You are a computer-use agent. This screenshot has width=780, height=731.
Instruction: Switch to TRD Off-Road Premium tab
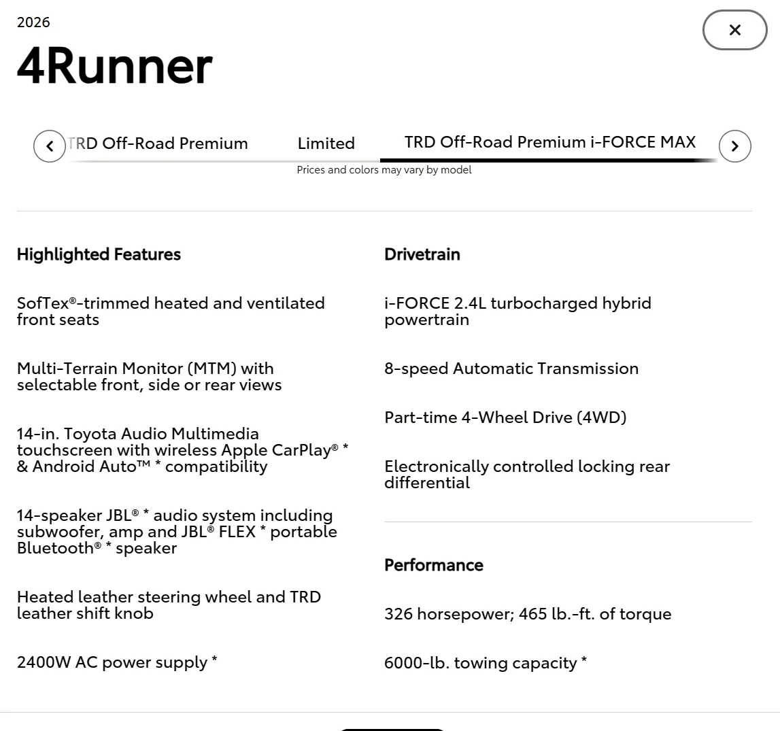click(x=157, y=143)
